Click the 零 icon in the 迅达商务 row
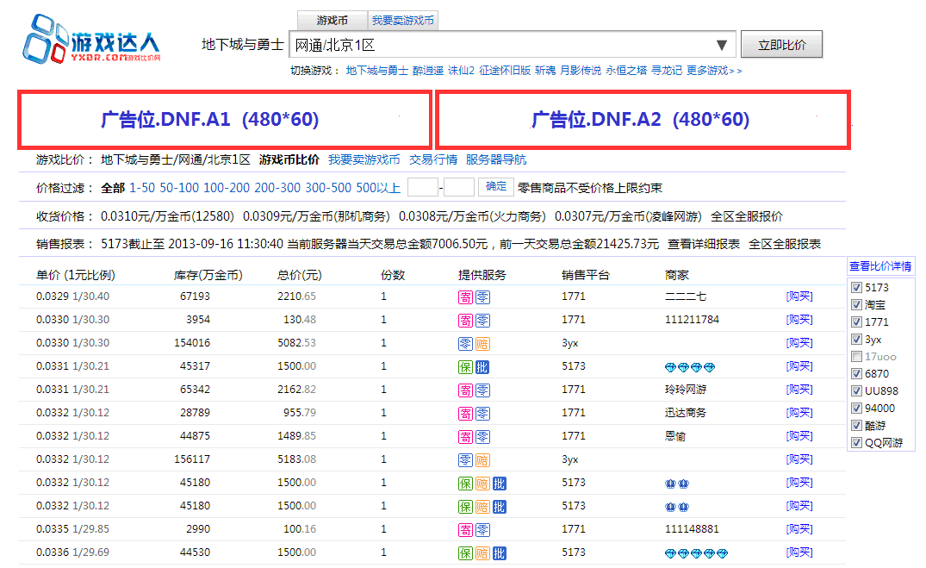The height and width of the screenshot is (568, 926). 482,414
